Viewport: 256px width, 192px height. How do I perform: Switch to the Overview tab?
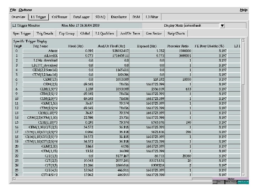coord(18,17)
